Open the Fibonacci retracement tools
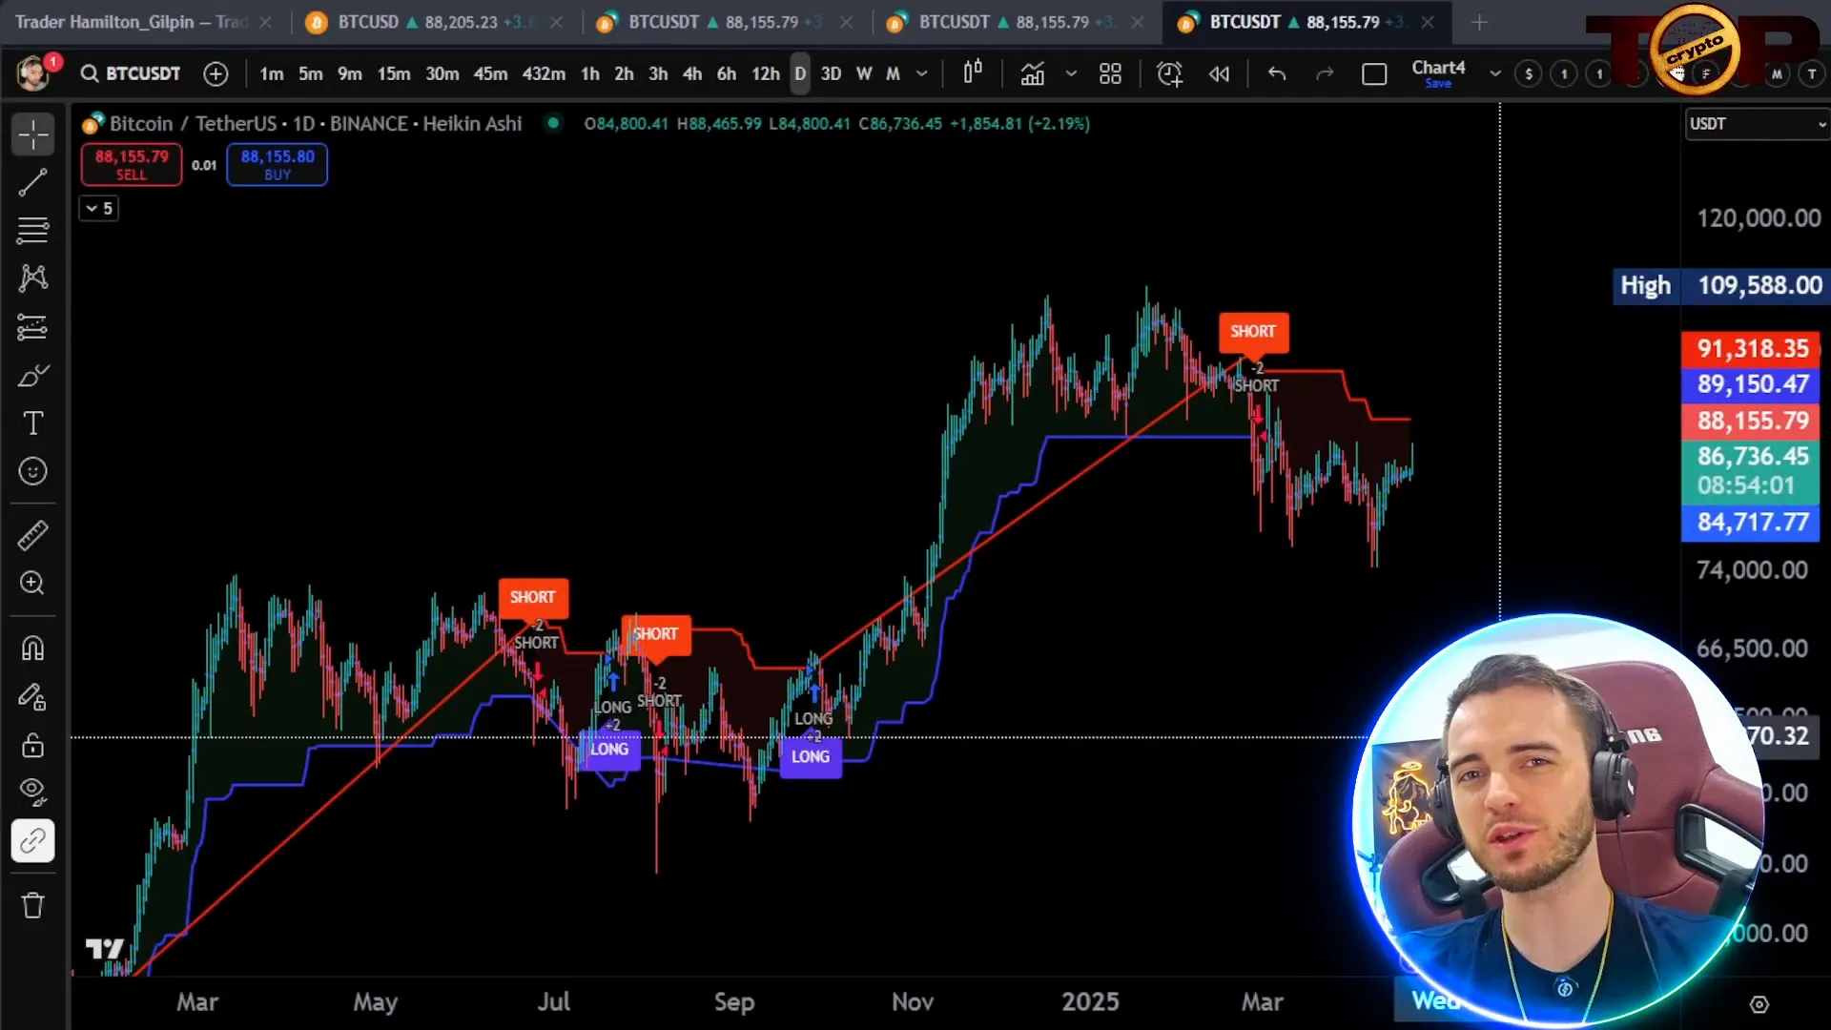Screen dimensions: 1831x1030 point(32,230)
